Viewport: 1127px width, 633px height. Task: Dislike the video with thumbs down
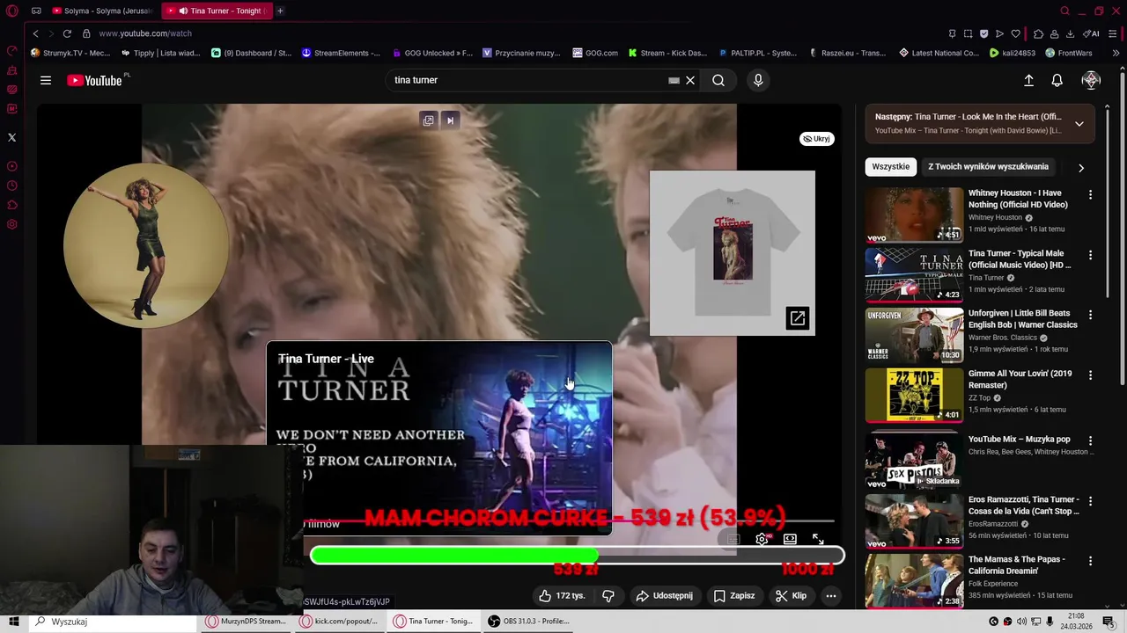coord(608,595)
